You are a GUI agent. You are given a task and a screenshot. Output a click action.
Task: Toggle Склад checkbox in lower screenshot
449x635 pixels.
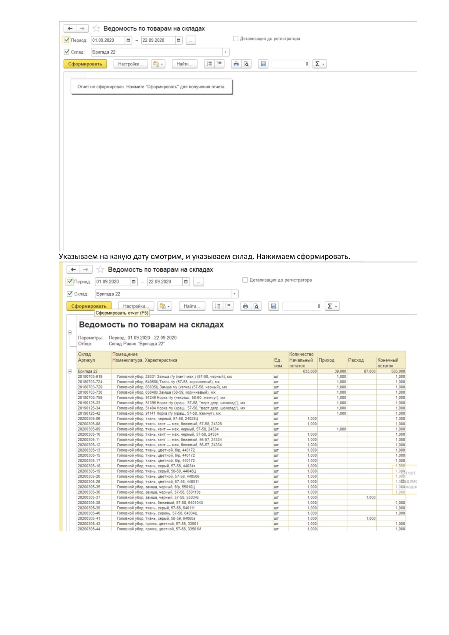70,294
